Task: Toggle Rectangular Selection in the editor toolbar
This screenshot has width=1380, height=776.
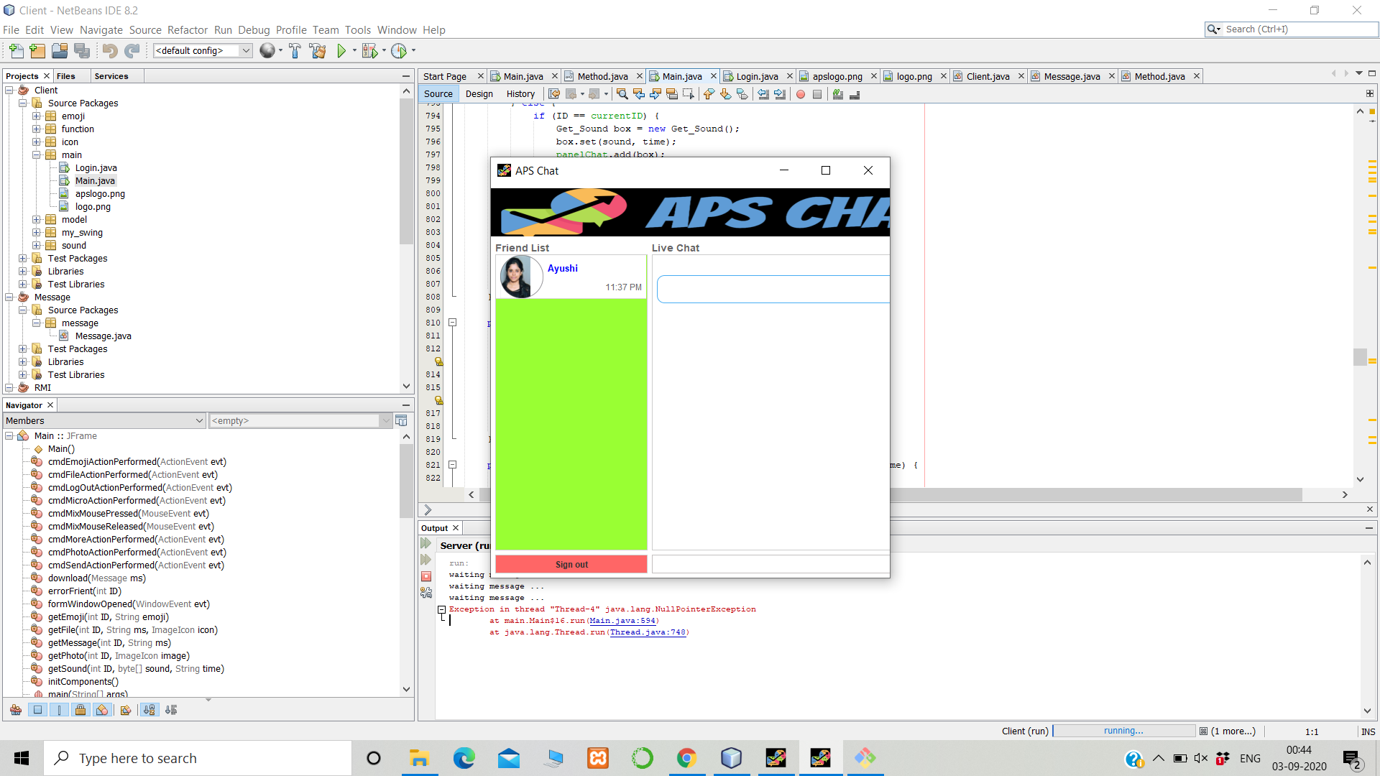Action: tap(689, 93)
